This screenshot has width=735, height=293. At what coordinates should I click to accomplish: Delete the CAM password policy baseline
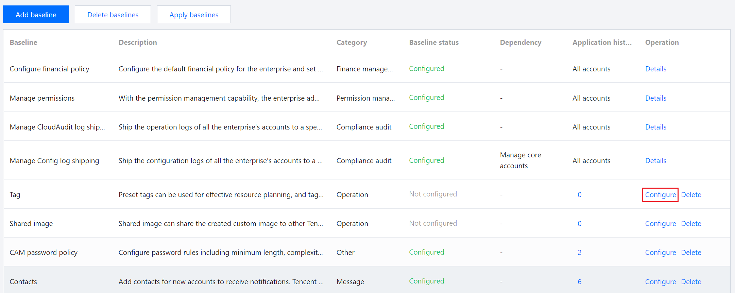[x=691, y=253]
